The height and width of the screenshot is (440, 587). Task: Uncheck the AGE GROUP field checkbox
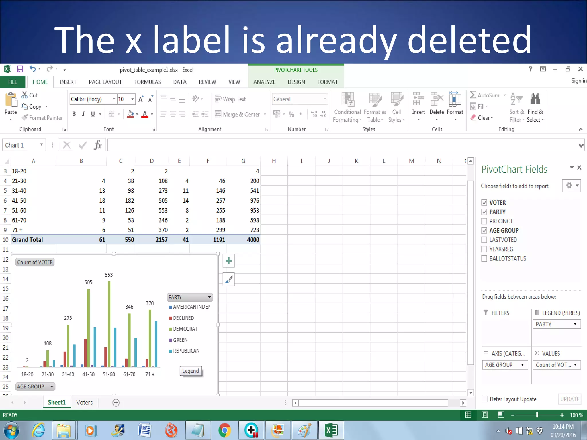pyautogui.click(x=484, y=231)
